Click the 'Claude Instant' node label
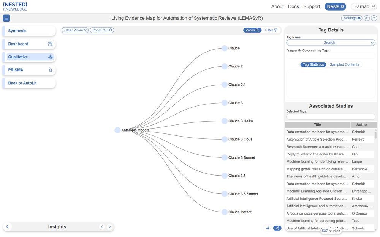Image resolution: width=380 pixels, height=237 pixels. (240, 212)
